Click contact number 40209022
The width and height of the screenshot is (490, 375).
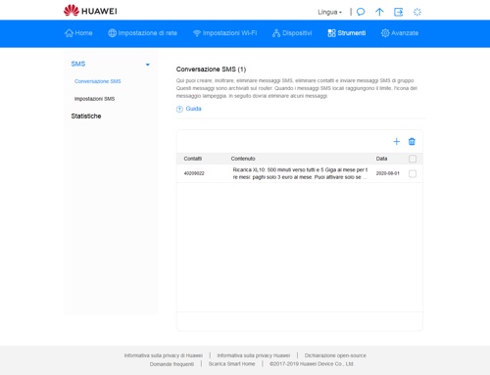click(194, 173)
